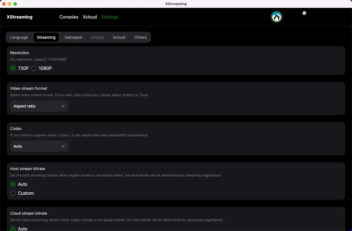Choose 1080P resolution radio button

click(x=34, y=68)
